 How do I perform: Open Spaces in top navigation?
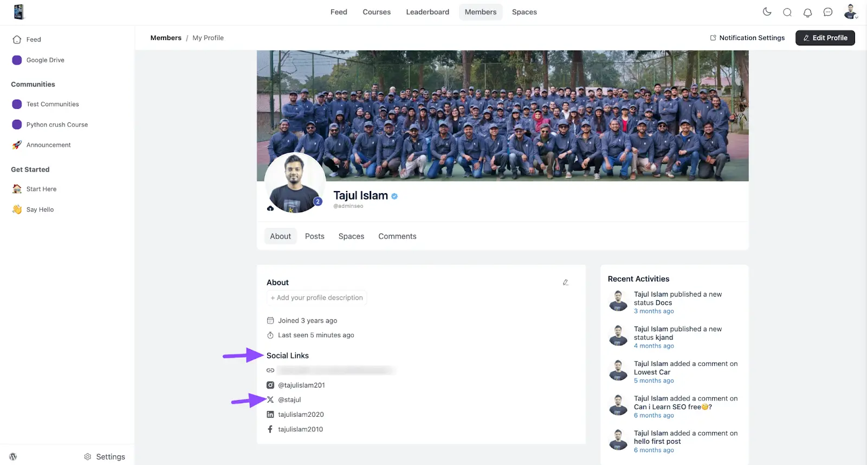525,12
